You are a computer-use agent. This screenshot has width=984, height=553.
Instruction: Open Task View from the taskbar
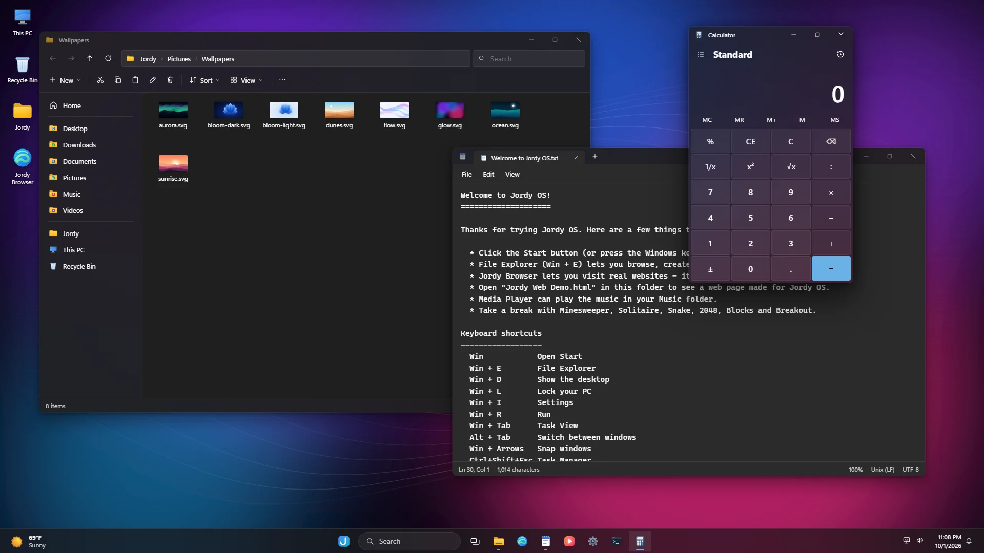[x=475, y=541]
